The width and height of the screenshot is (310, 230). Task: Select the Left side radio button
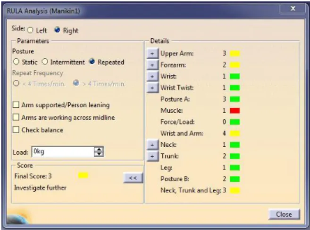pyautogui.click(x=30, y=30)
